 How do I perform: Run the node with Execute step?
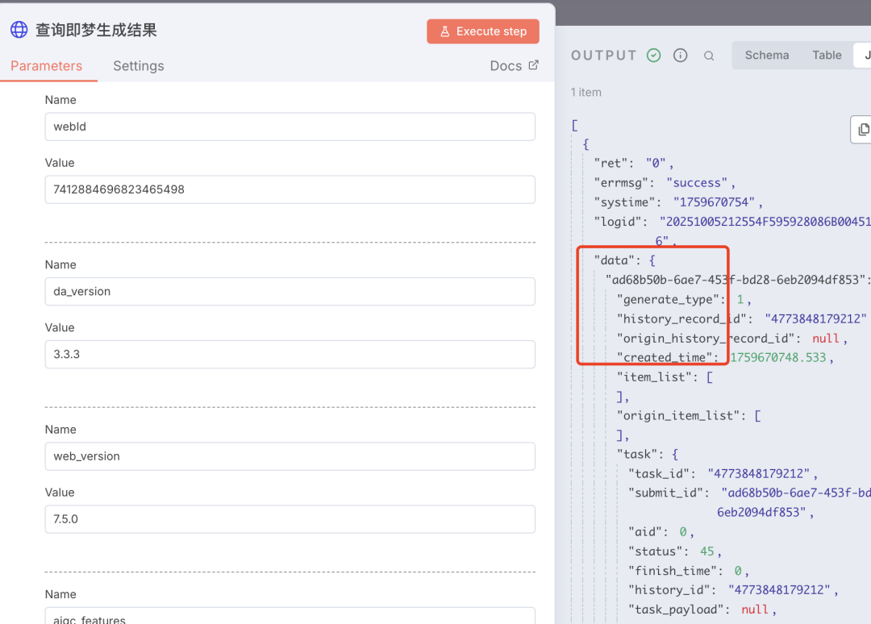click(483, 31)
